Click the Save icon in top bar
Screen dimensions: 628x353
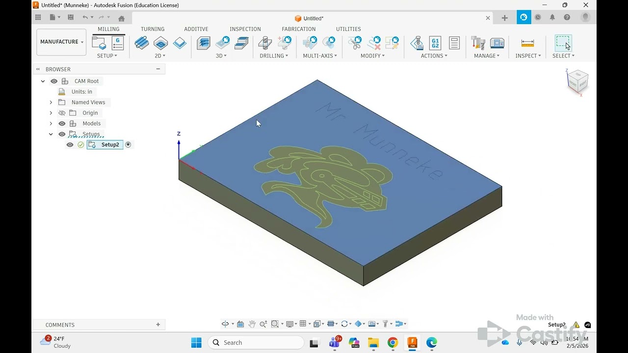[x=71, y=17]
